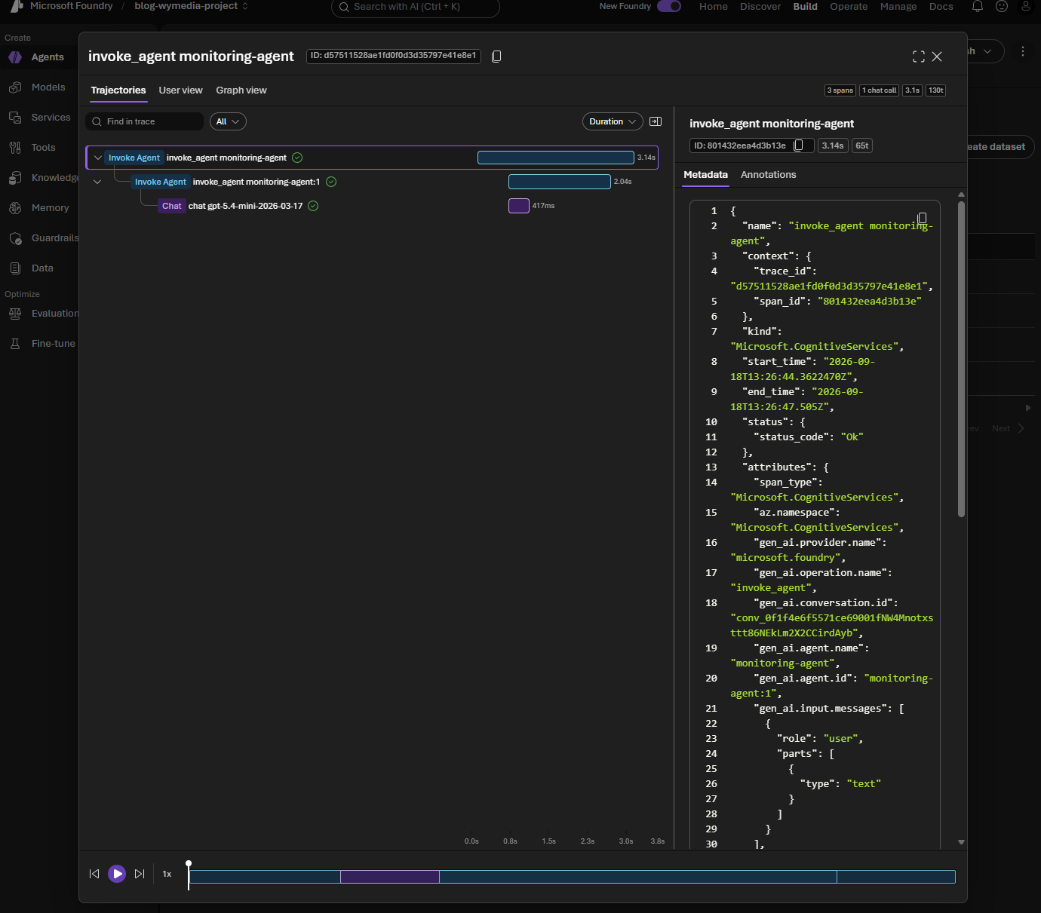Click the 2.04s span duration bar

pyautogui.click(x=560, y=182)
